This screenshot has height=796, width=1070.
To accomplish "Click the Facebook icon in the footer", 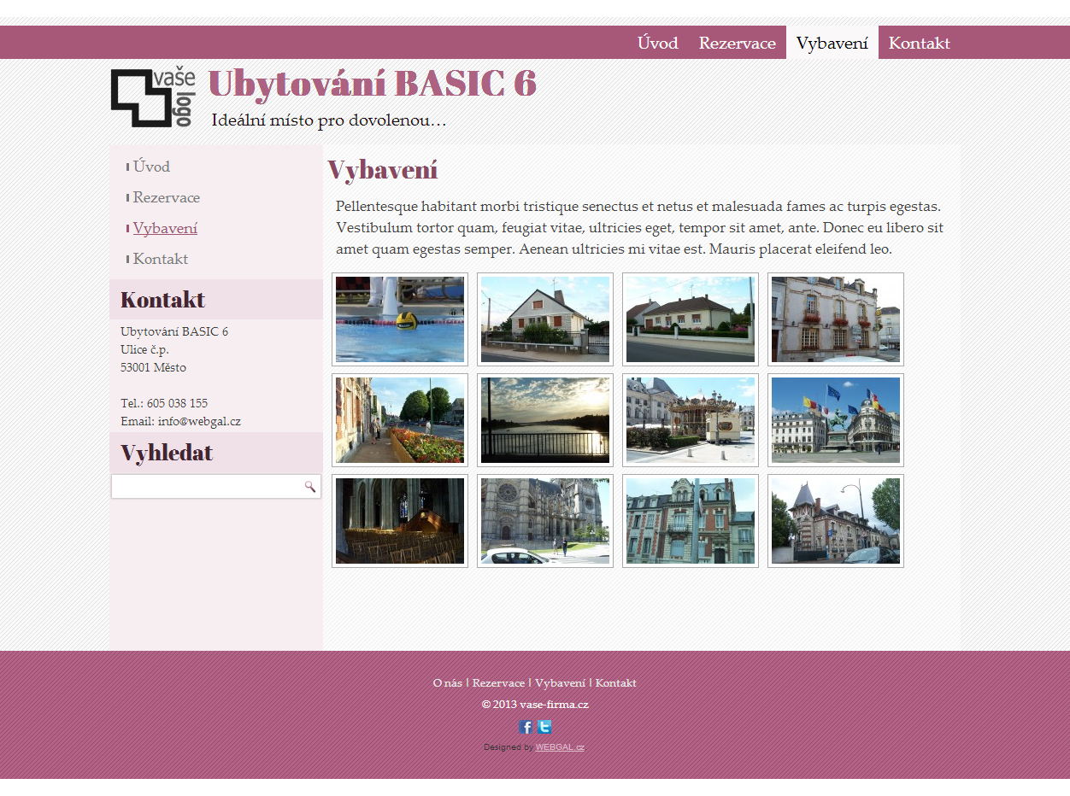I will (526, 728).
